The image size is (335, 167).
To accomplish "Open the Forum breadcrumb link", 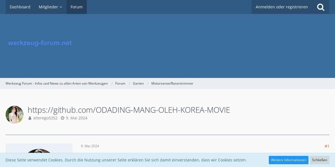I will point(120,83).
